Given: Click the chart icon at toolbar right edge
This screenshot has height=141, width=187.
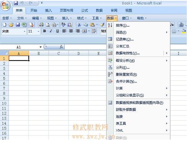Looking at the screenshot, I should pos(181,25).
